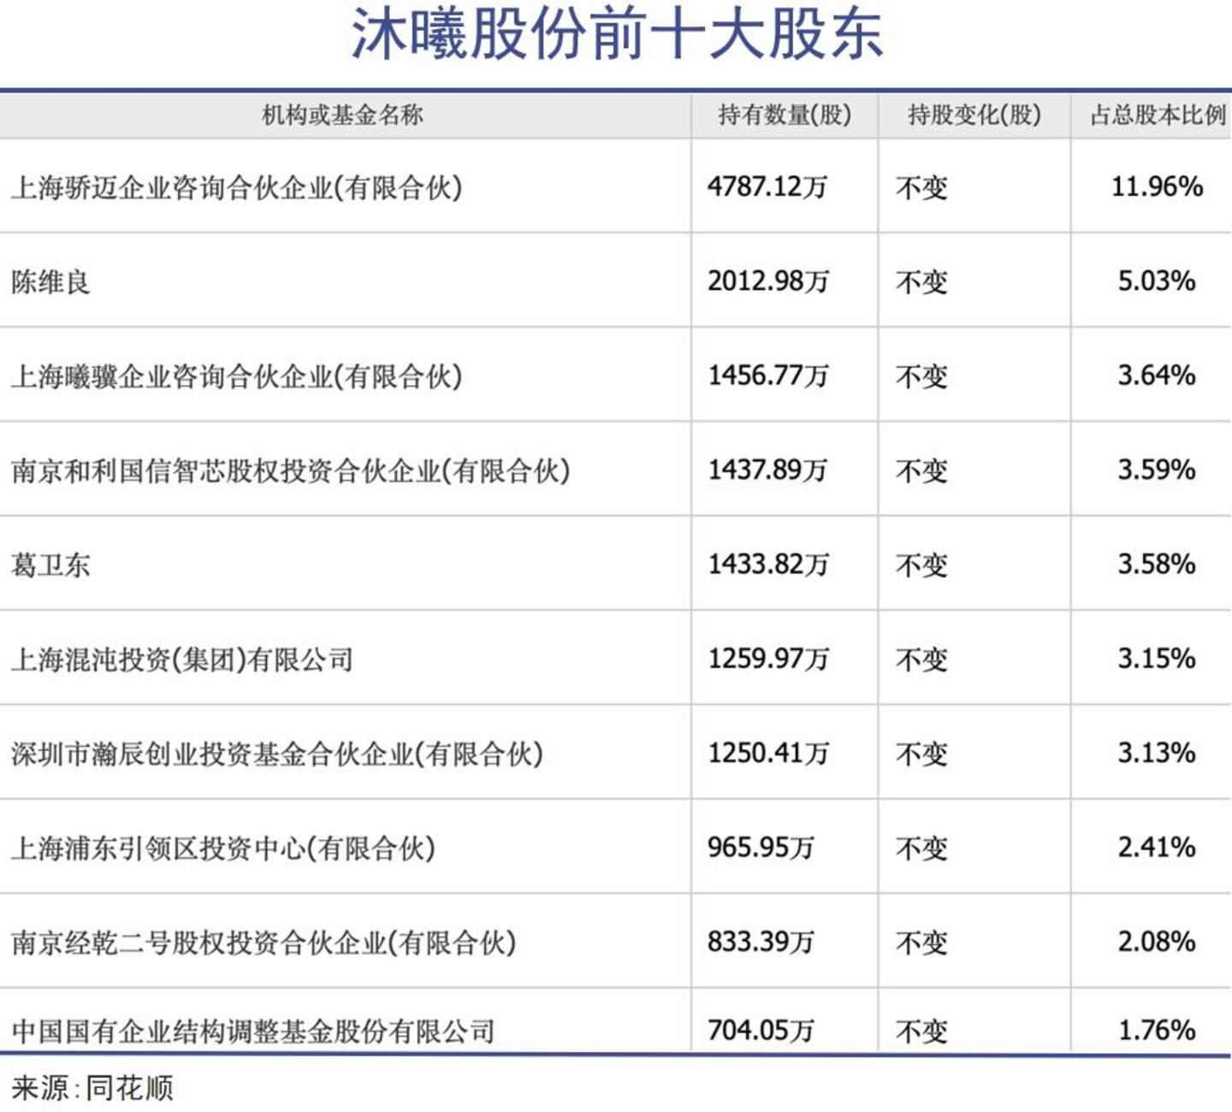The image size is (1232, 1112).
Task: Click 中国国有企业结构调整基金股份有限公司 name
Action: click(x=253, y=1032)
